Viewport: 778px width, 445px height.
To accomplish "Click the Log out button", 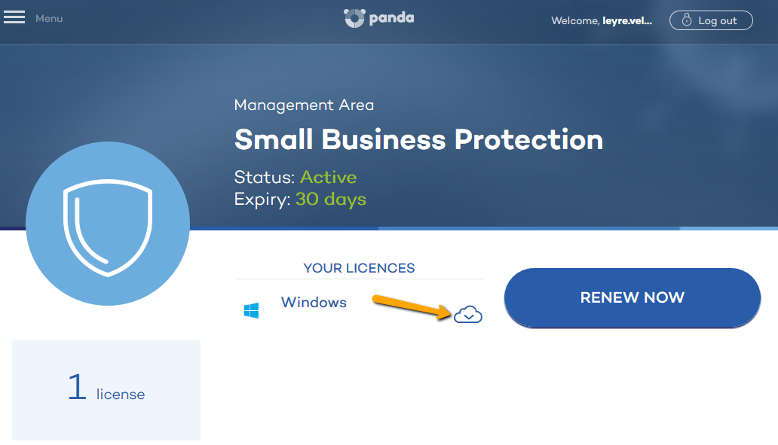I will 710,20.
